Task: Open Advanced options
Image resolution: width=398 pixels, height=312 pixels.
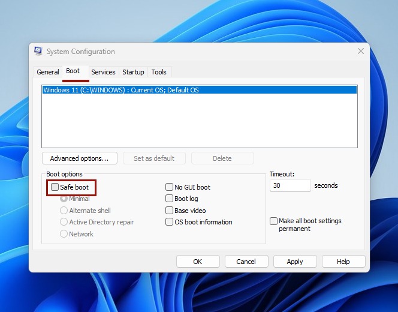Action: [x=80, y=158]
